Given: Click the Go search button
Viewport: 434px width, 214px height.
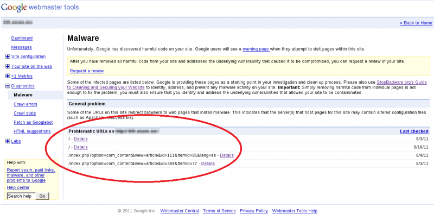Looking at the screenshot, I should pos(42,196).
